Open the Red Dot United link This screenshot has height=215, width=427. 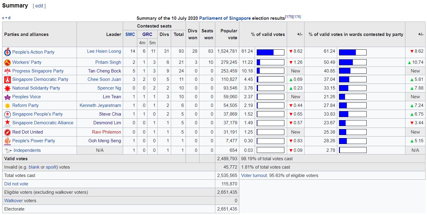tap(28, 132)
